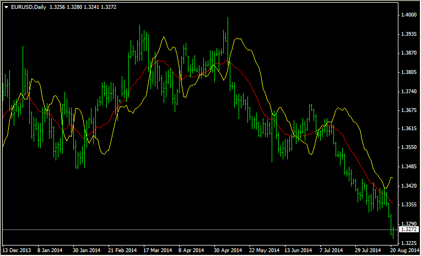This screenshot has width=421, height=256.
Task: Click the 29 Jul 2014 date label
Action: 369,250
